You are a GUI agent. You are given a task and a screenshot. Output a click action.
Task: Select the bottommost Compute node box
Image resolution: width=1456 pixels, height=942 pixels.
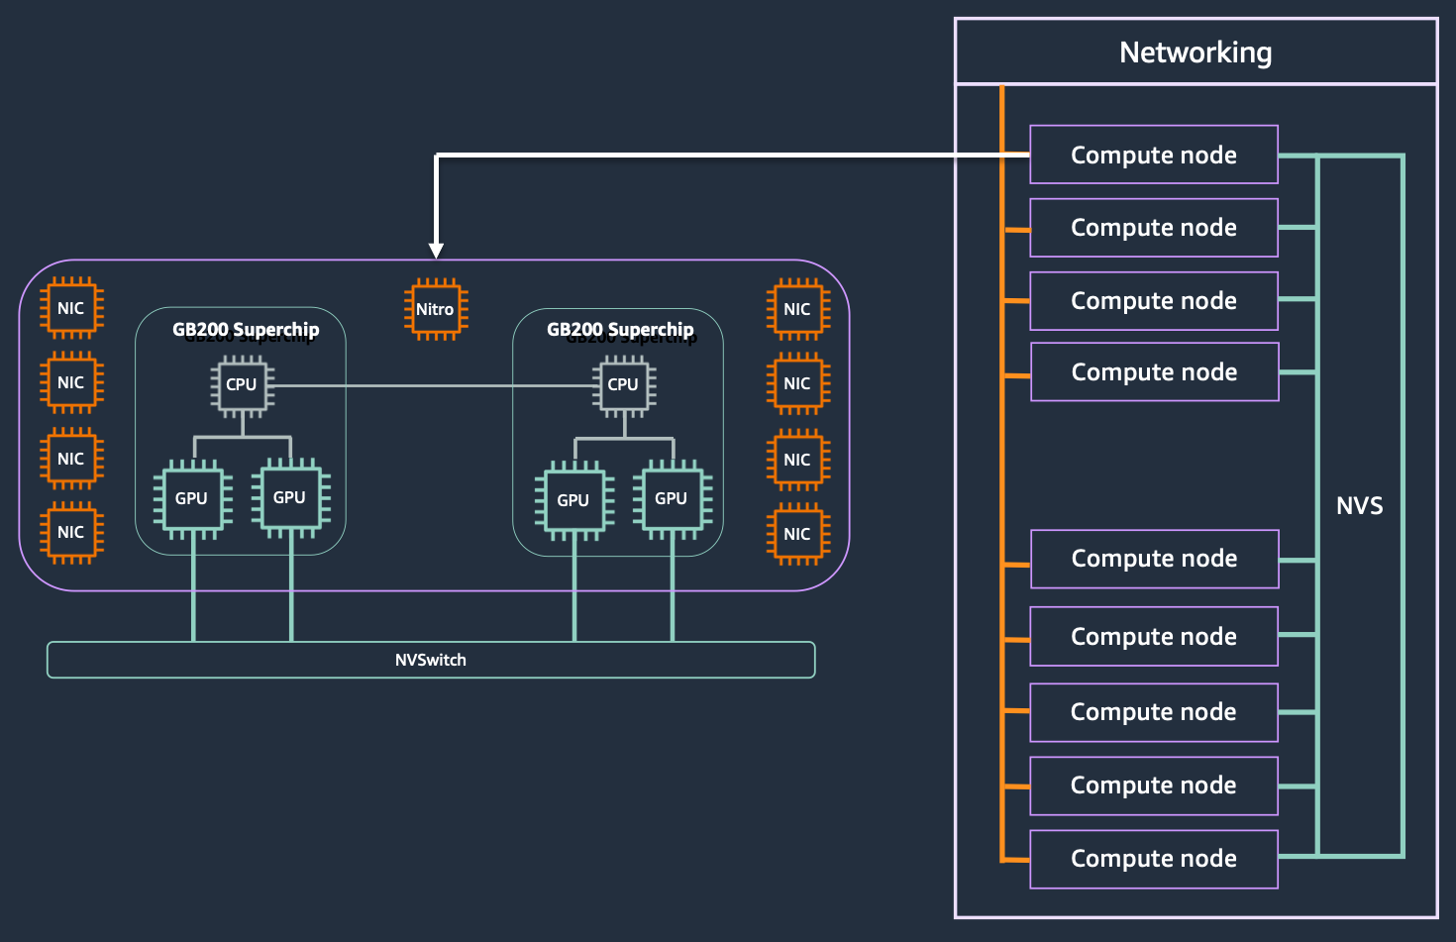pos(1154,859)
